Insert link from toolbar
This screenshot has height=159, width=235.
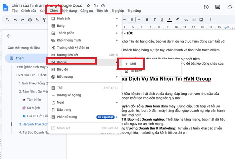tap(186, 20)
